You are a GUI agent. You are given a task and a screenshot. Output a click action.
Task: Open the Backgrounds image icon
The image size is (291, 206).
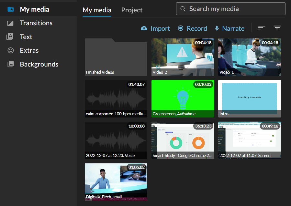tap(10, 64)
